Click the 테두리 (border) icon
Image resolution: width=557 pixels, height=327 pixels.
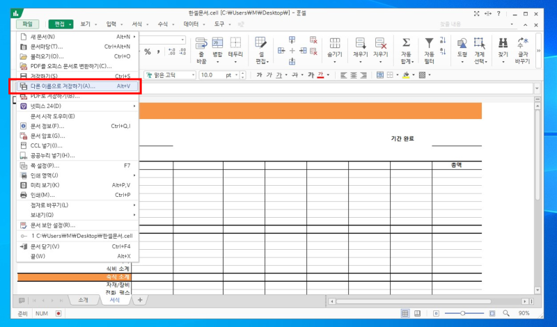tap(235, 43)
